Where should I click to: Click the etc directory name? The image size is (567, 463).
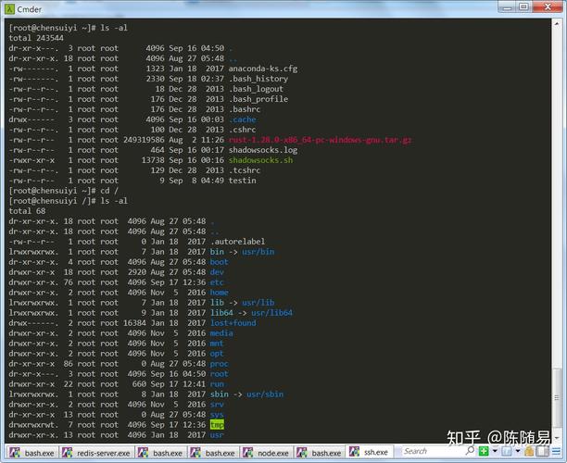click(217, 282)
